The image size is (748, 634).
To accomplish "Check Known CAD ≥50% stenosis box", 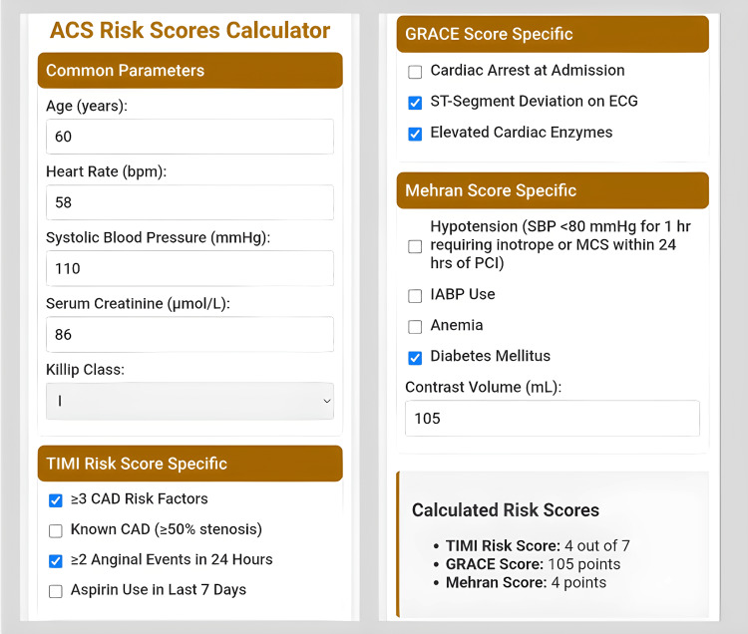I will pyautogui.click(x=56, y=531).
